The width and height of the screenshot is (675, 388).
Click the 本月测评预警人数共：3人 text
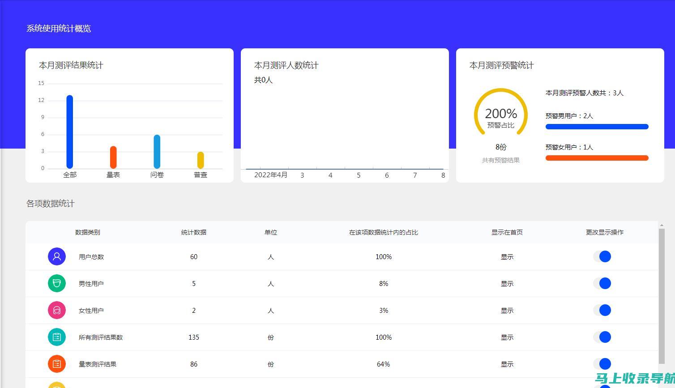[x=585, y=93]
